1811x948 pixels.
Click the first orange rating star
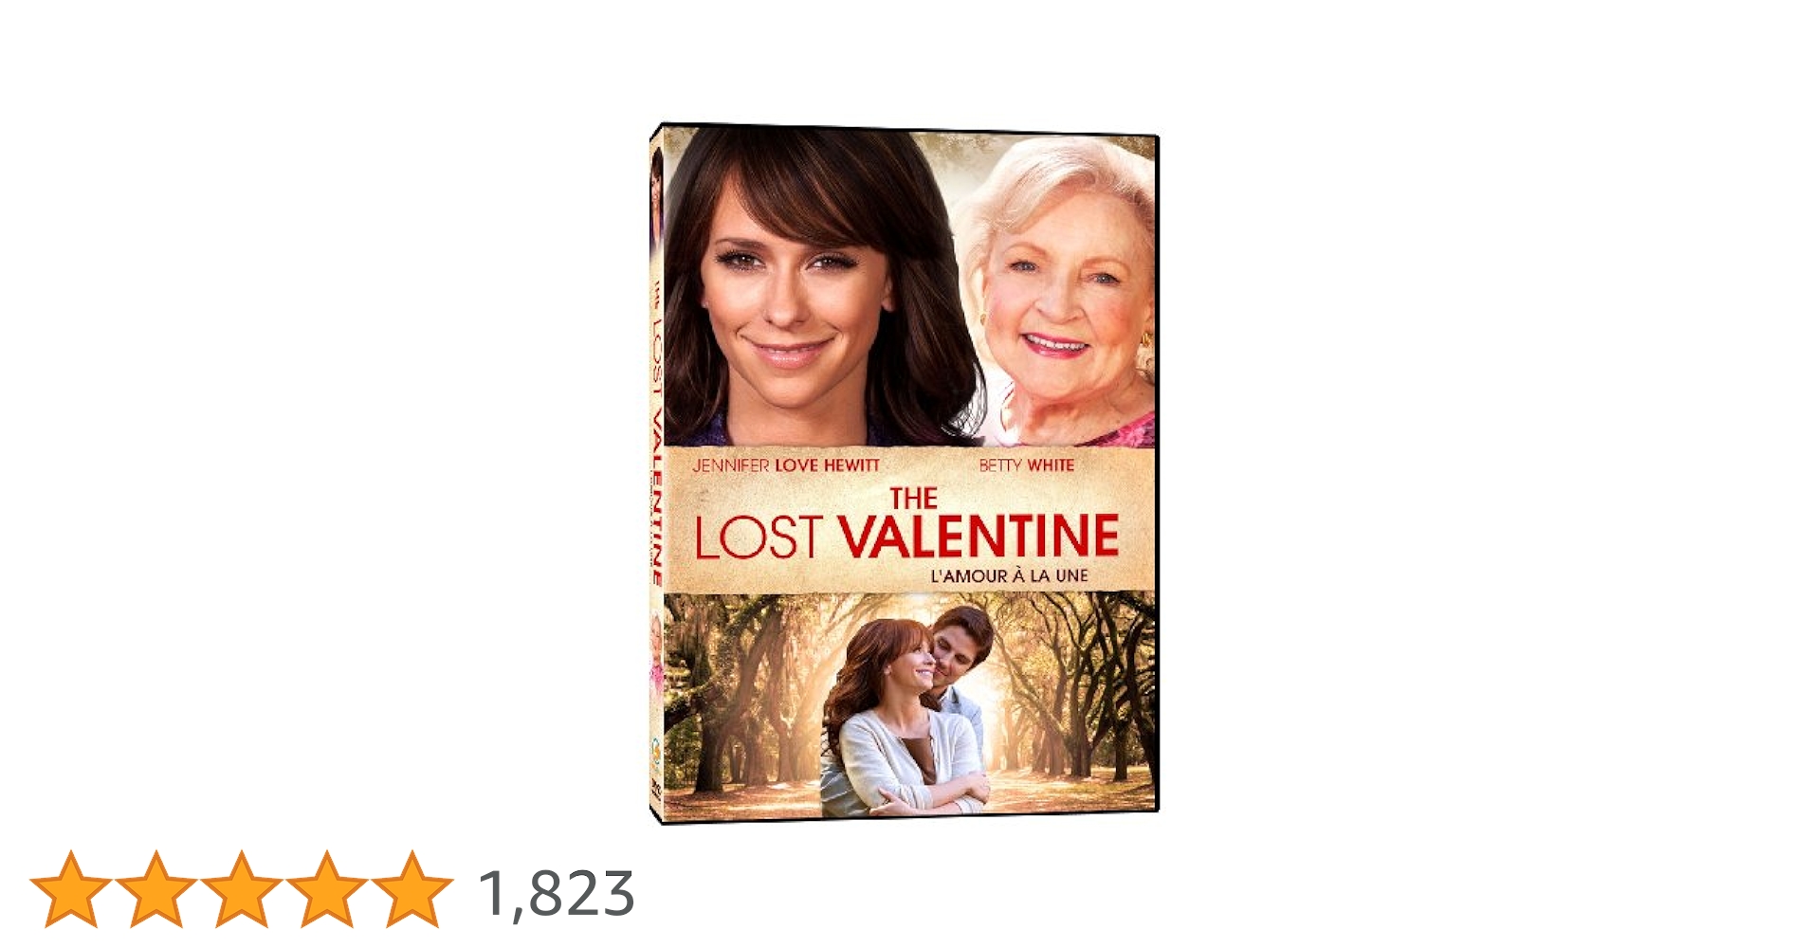pyautogui.click(x=71, y=889)
